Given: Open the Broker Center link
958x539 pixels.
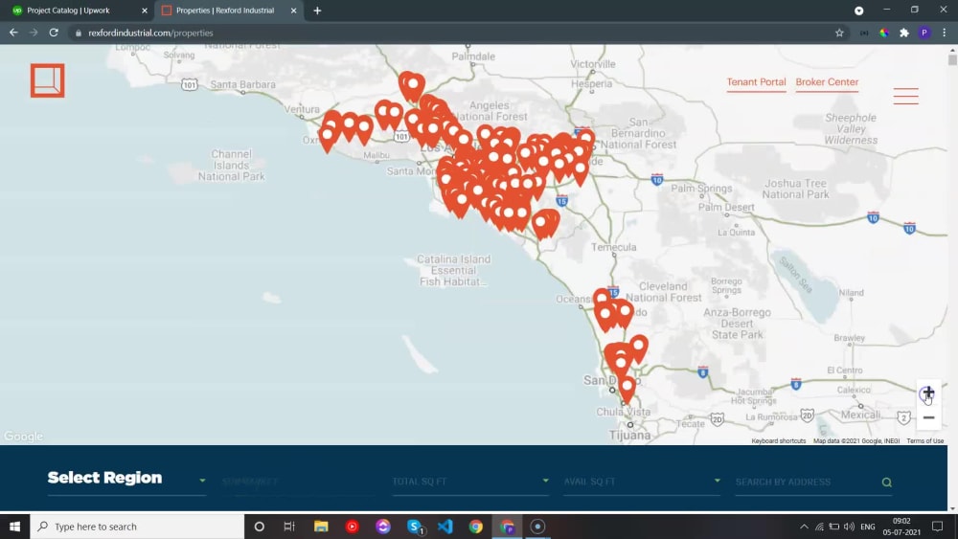Looking at the screenshot, I should point(827,81).
